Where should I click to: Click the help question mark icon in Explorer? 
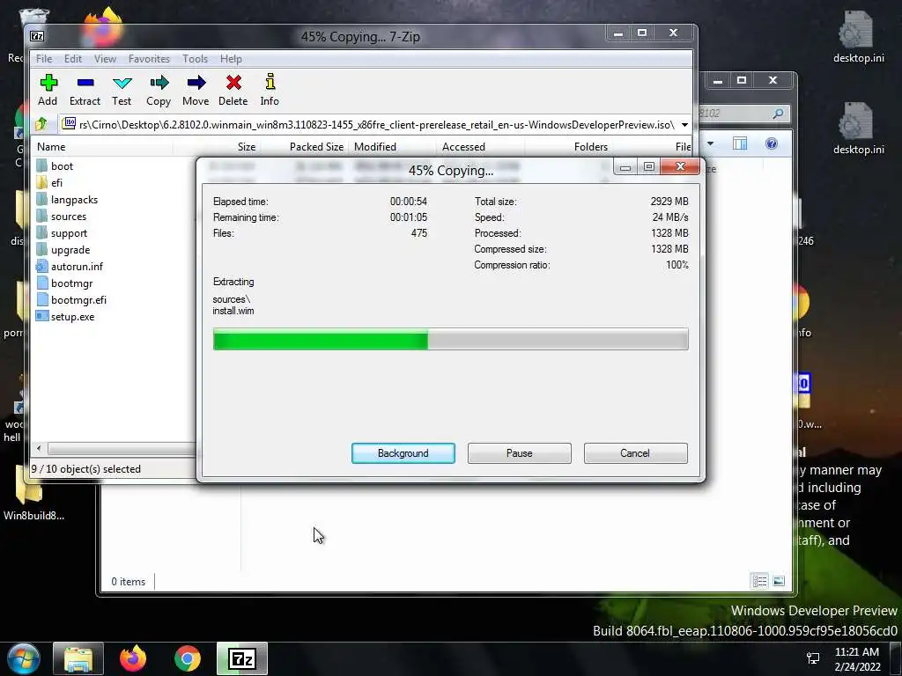point(772,143)
